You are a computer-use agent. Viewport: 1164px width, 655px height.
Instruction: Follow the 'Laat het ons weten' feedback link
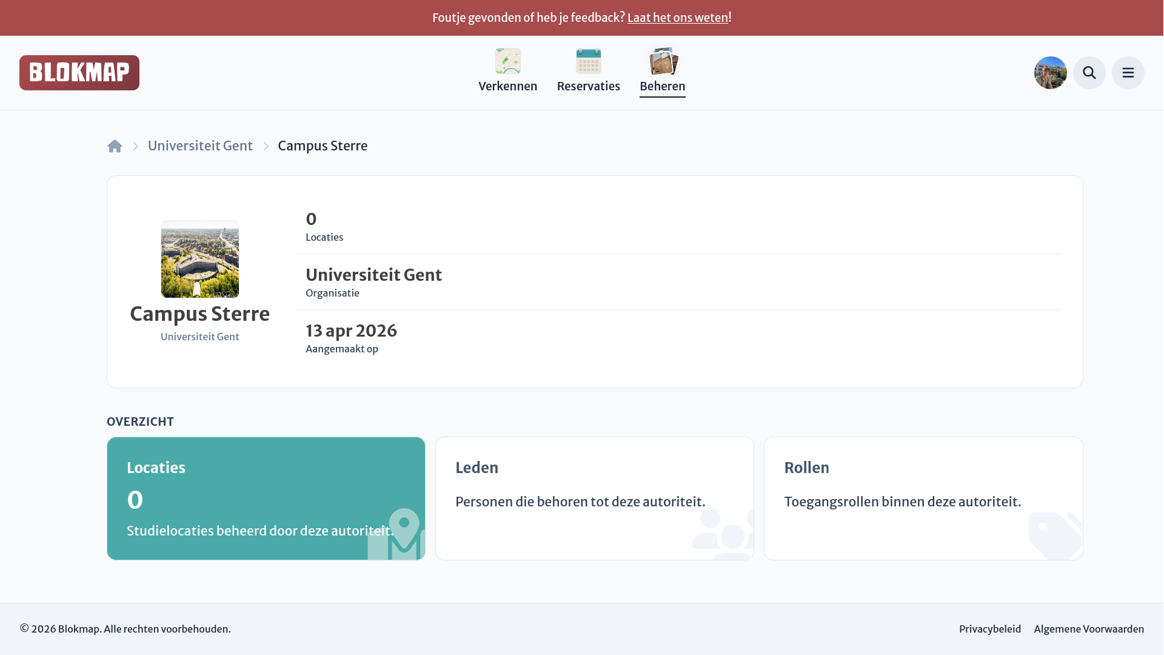678,18
